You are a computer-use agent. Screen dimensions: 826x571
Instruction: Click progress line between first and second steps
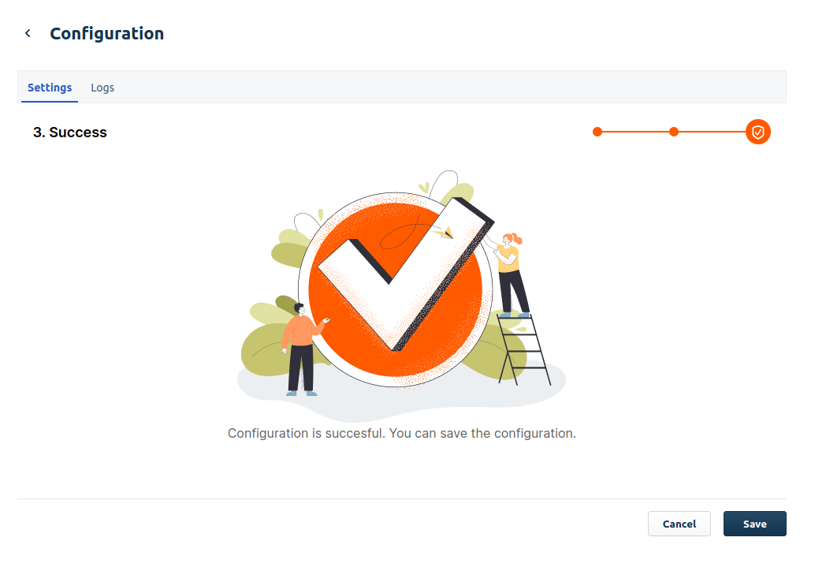(x=635, y=132)
